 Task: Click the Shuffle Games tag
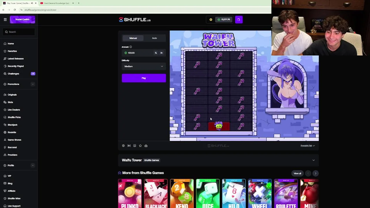[x=151, y=160]
